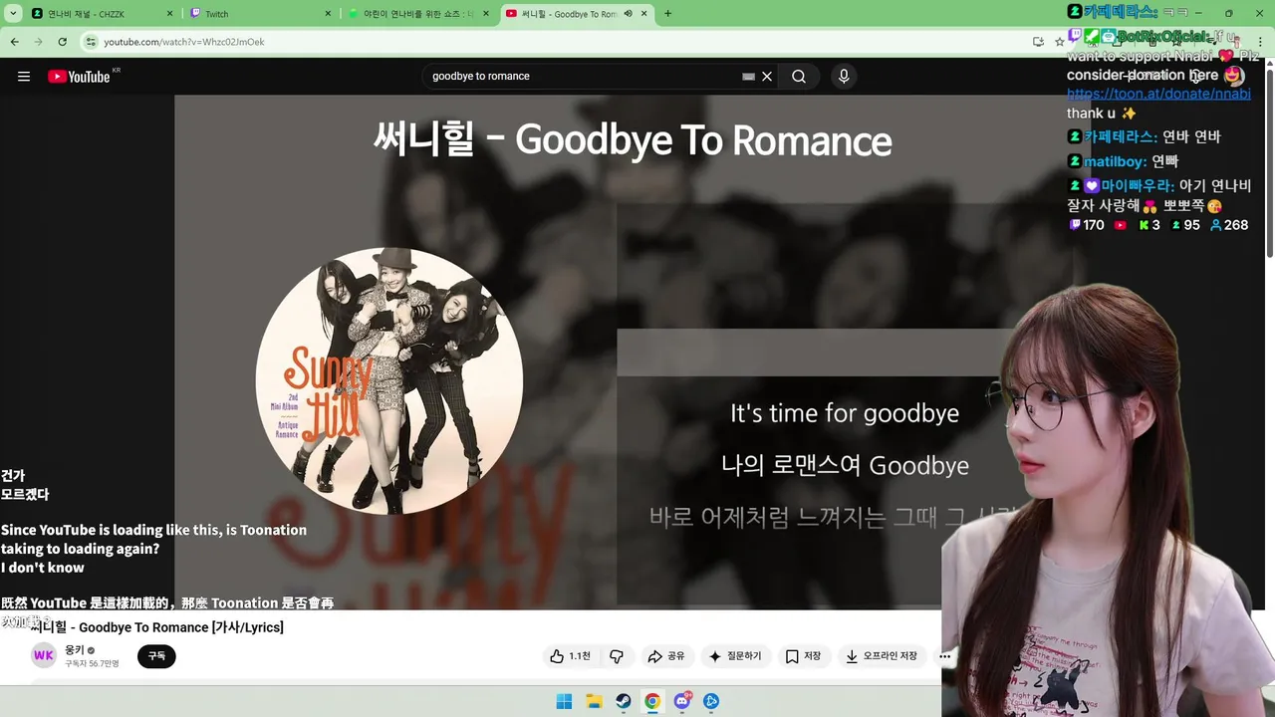Close the Twitch tab

(x=329, y=14)
